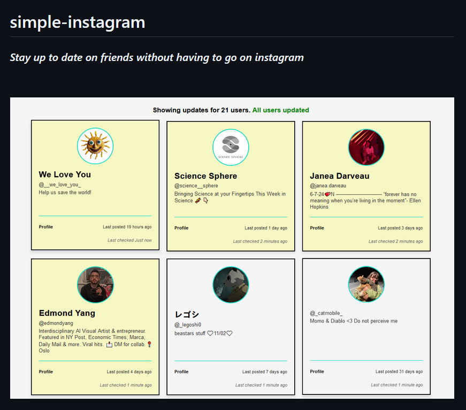Image resolution: width=466 pixels, height=410 pixels.
Task: Click the Science Sphere logo avatar
Action: pyautogui.click(x=231, y=147)
